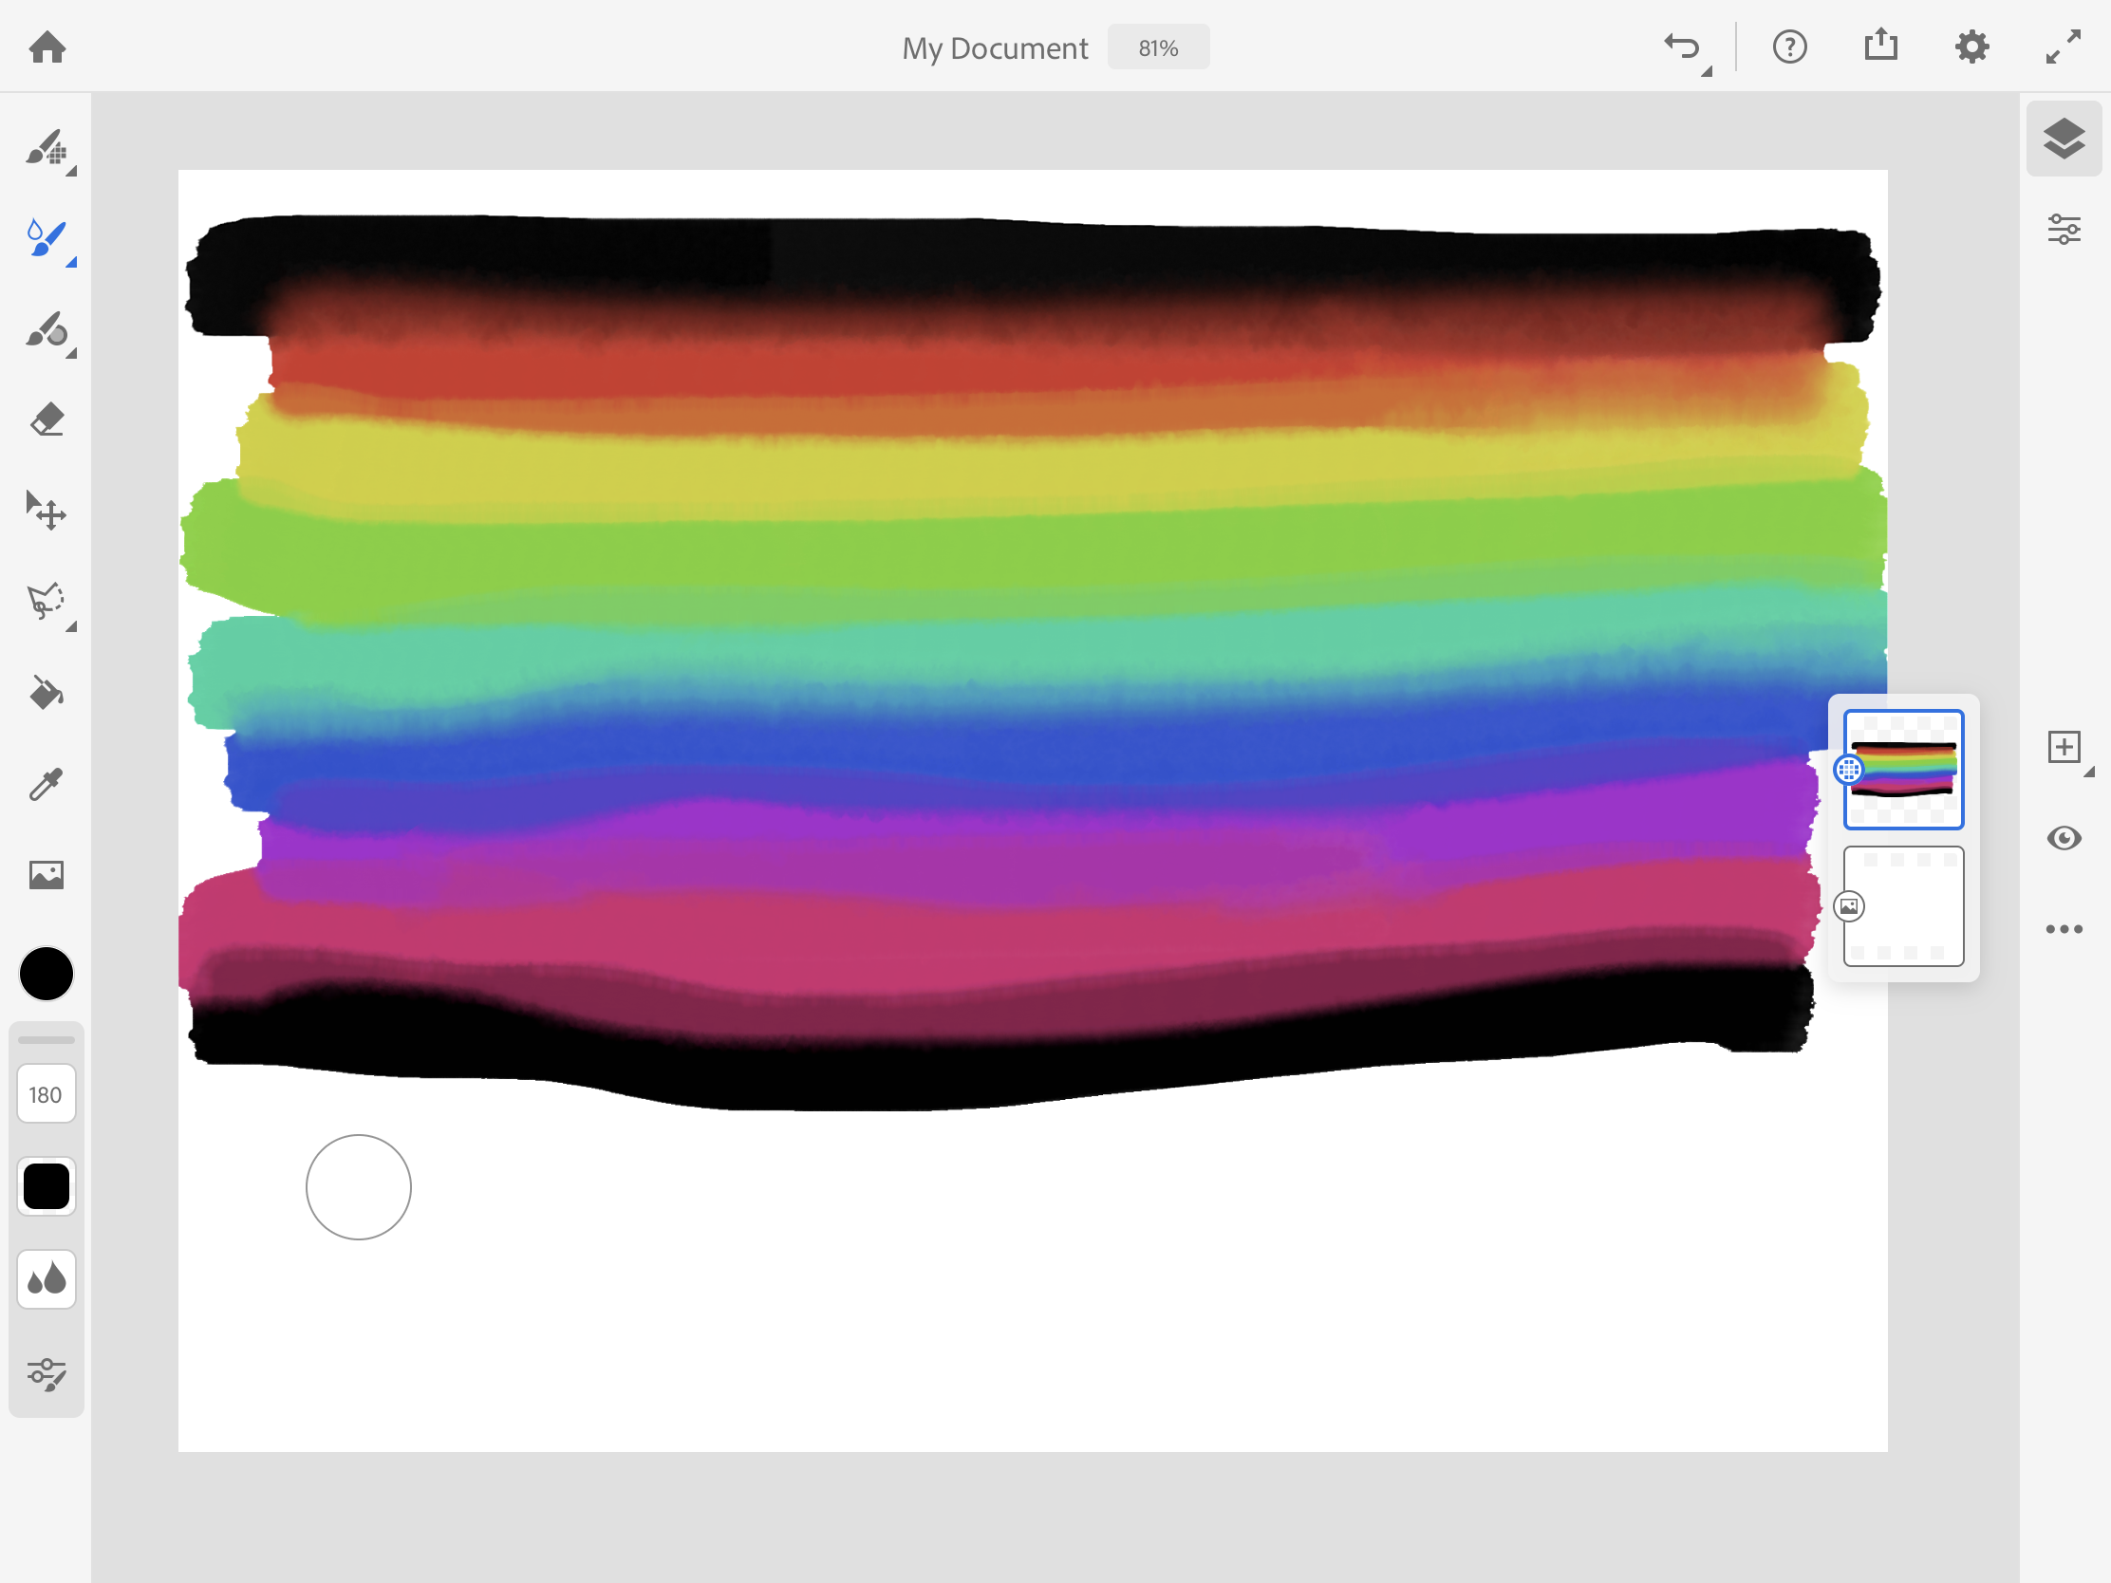The image size is (2111, 1583).
Task: Add a new layer with the plus icon
Action: 2064,747
